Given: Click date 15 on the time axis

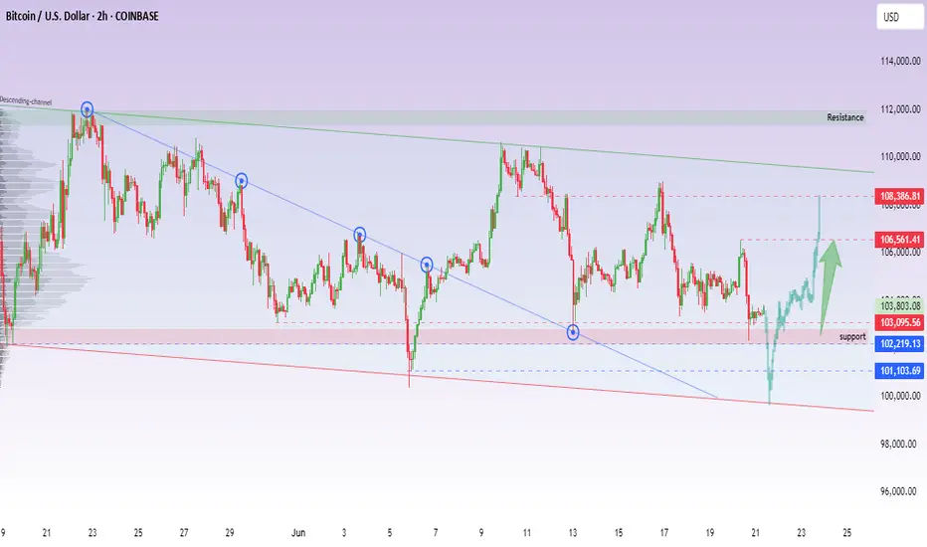Looking at the screenshot, I should (x=619, y=533).
